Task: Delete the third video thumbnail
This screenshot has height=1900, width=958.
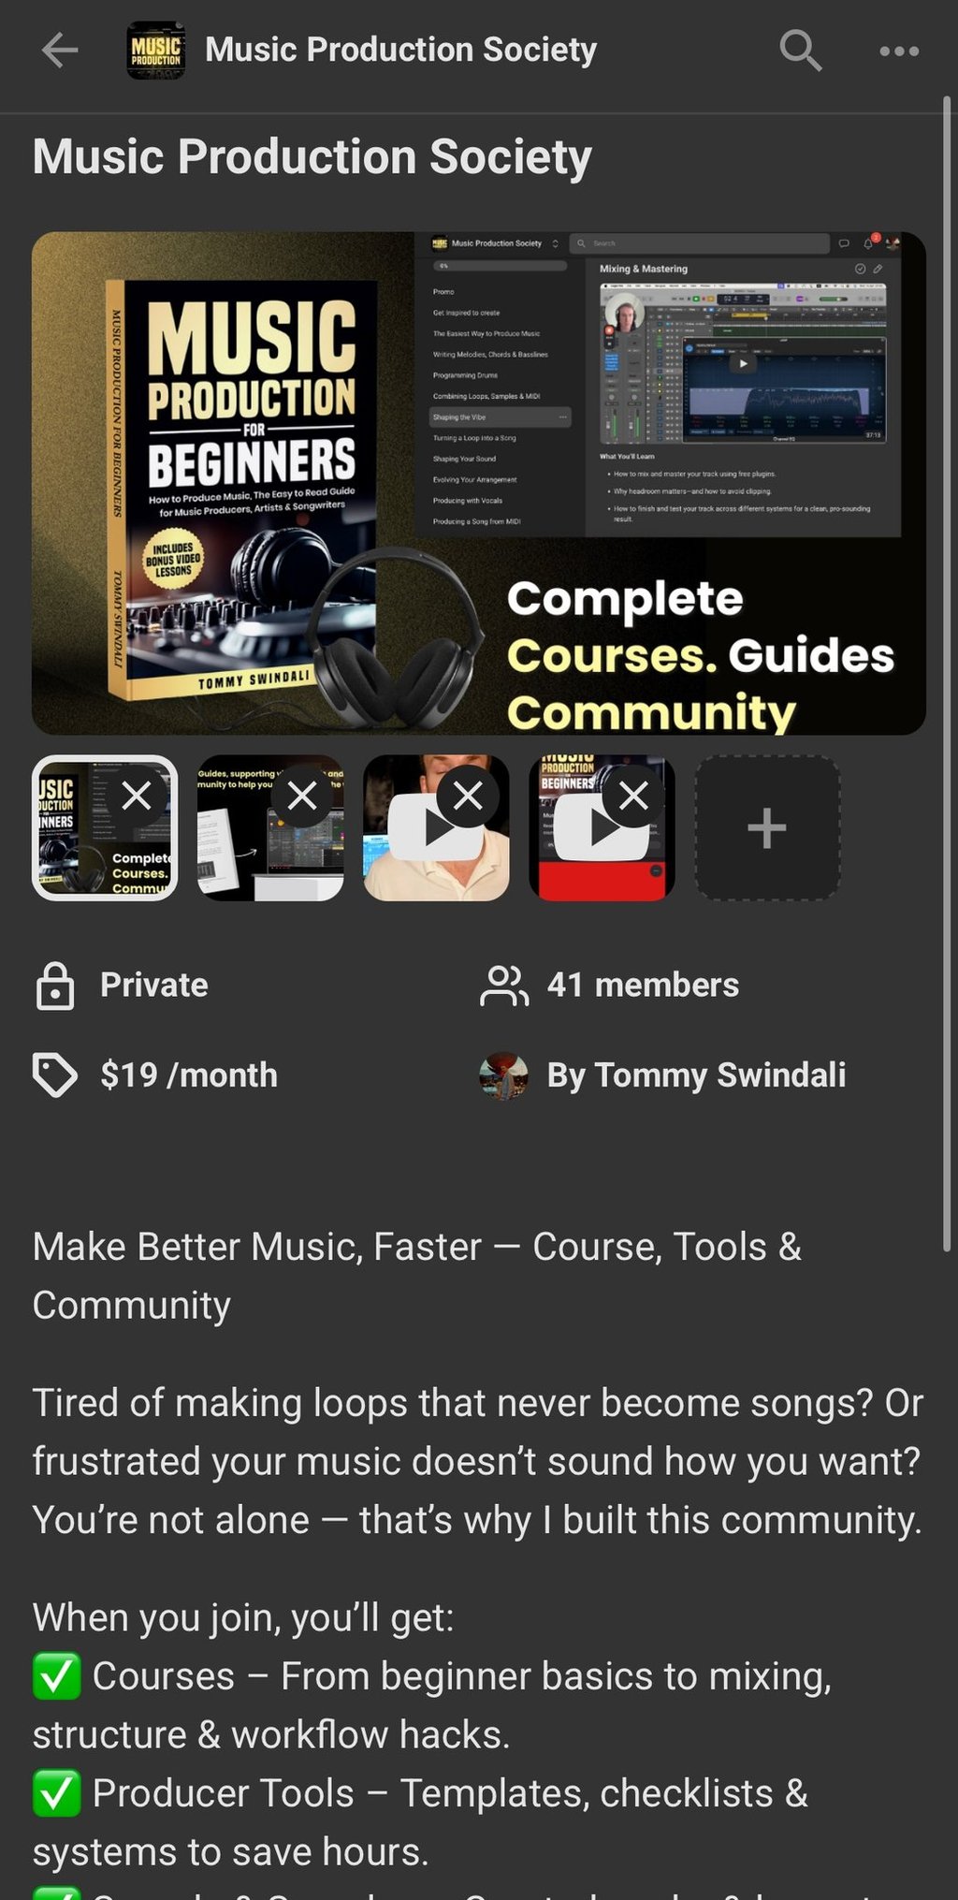Action: 468,797
